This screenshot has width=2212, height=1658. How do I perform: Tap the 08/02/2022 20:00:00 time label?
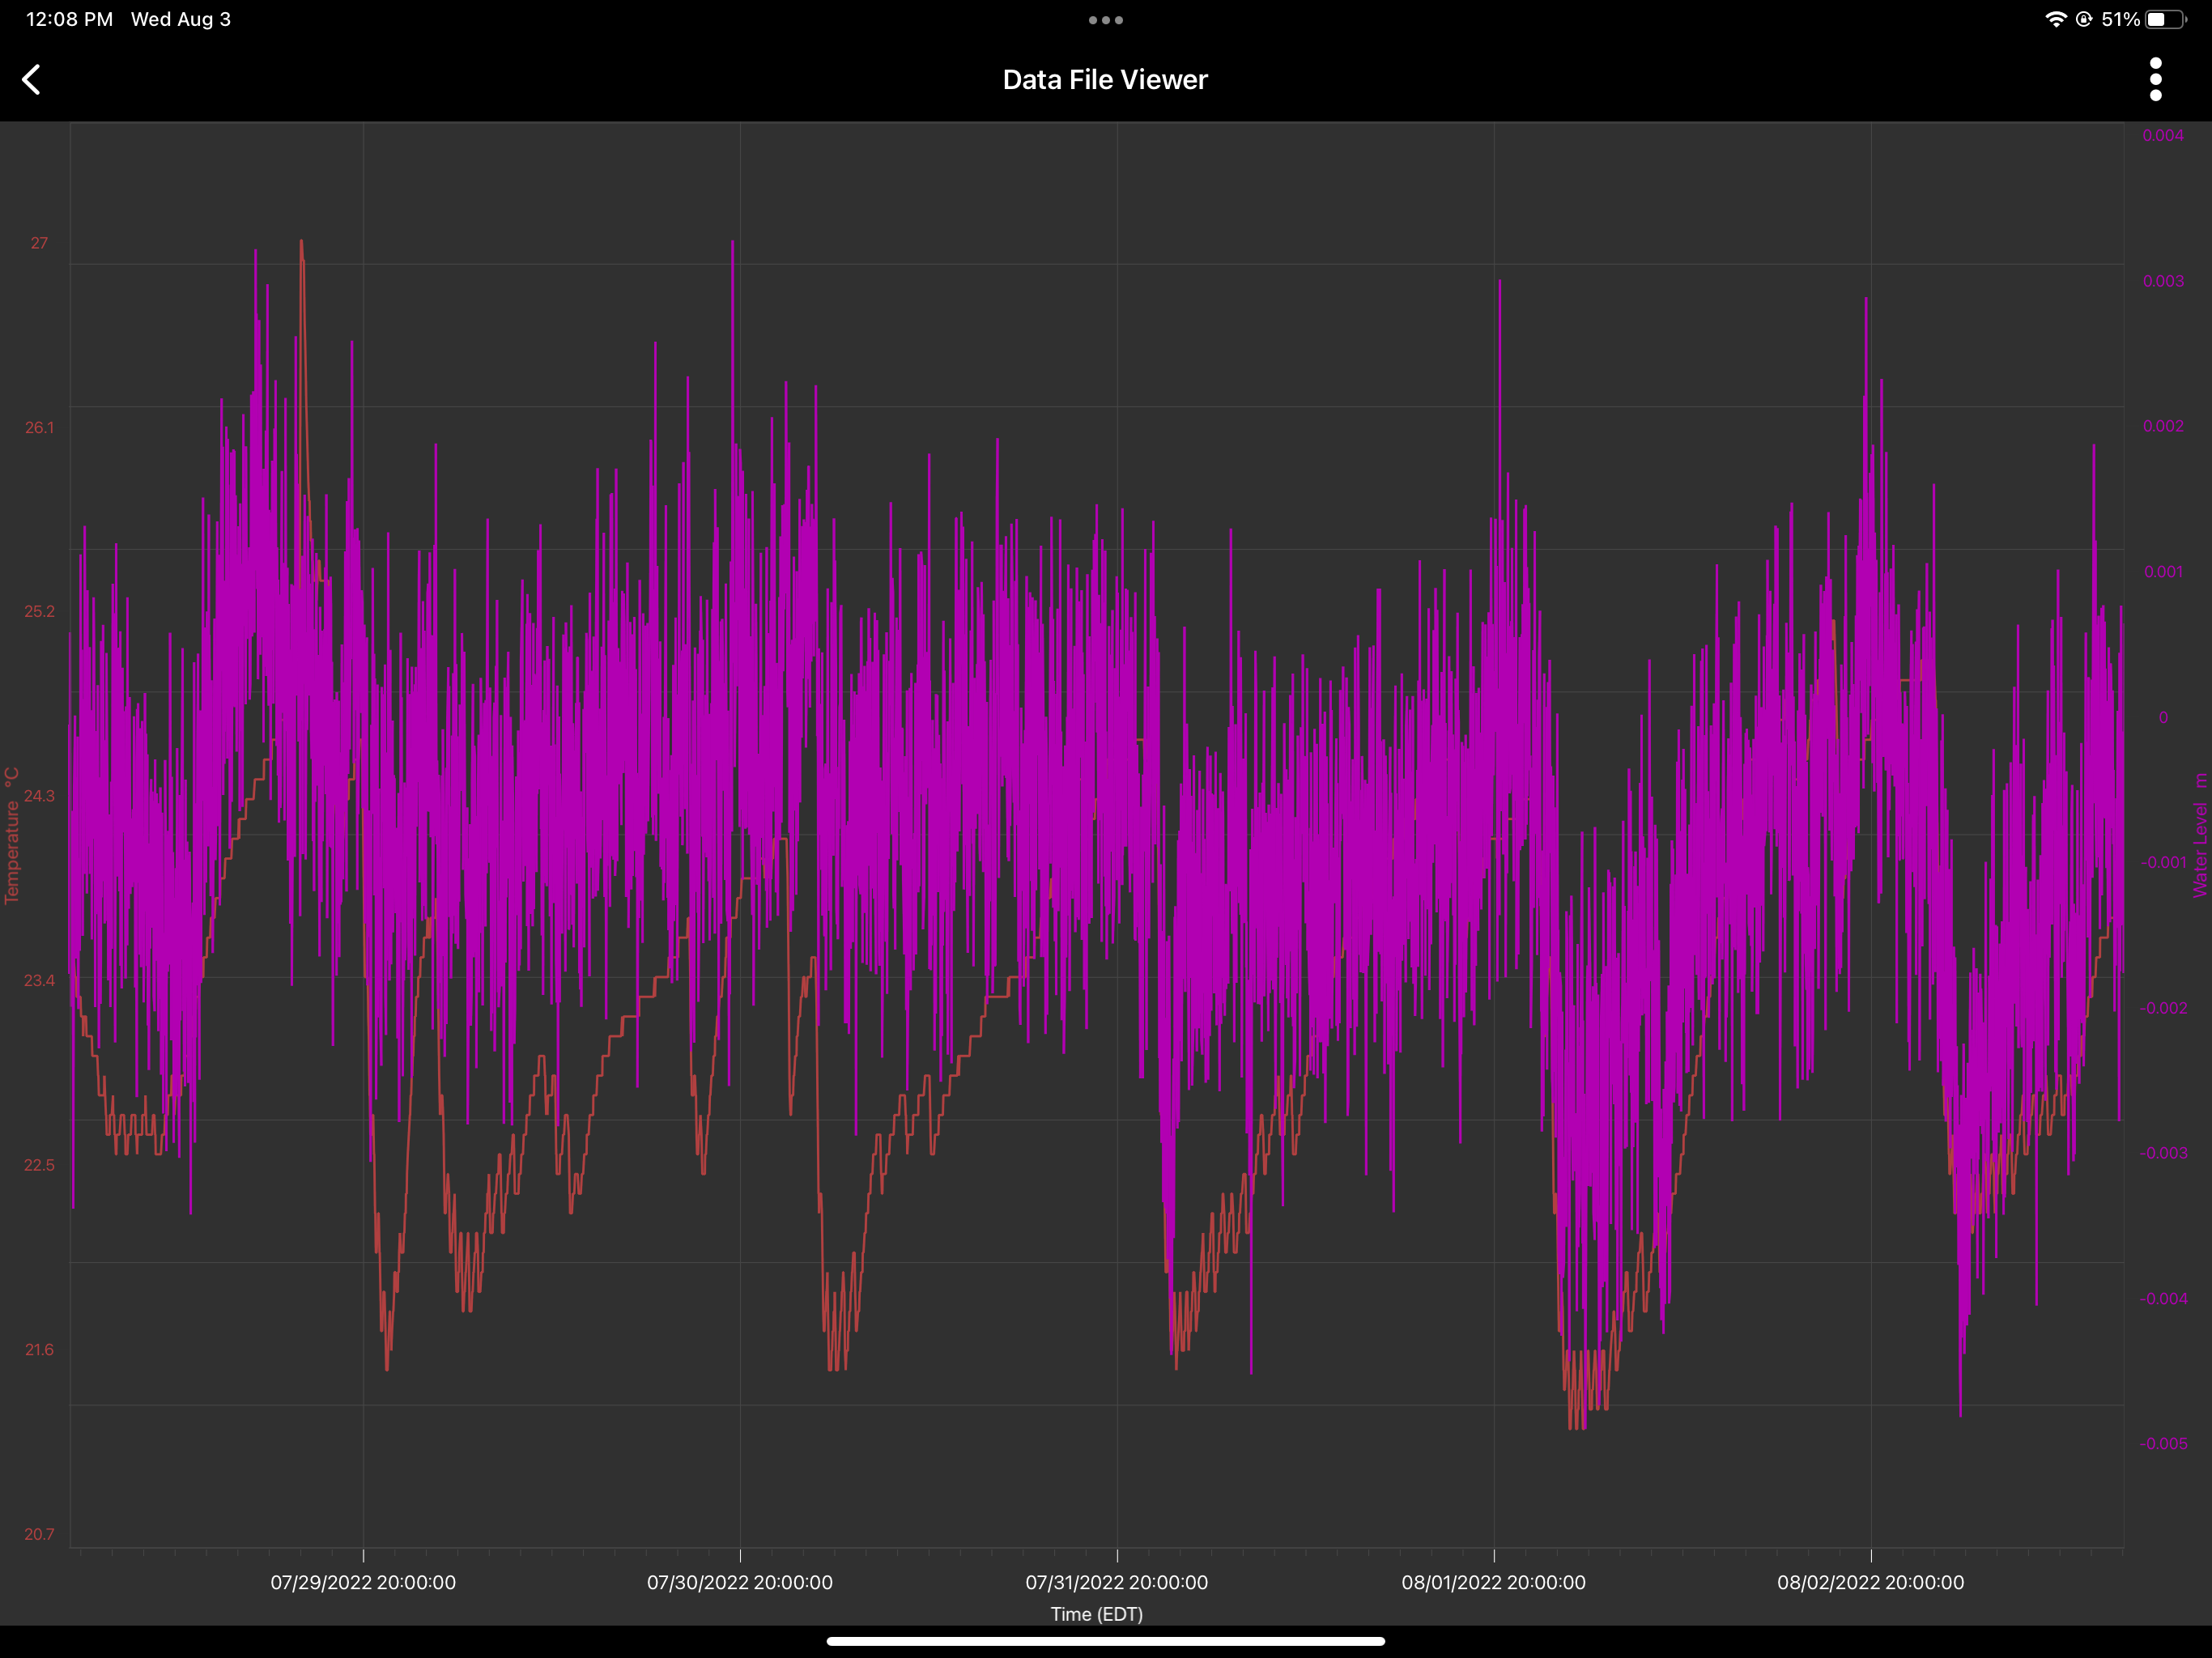pyautogui.click(x=1870, y=1582)
